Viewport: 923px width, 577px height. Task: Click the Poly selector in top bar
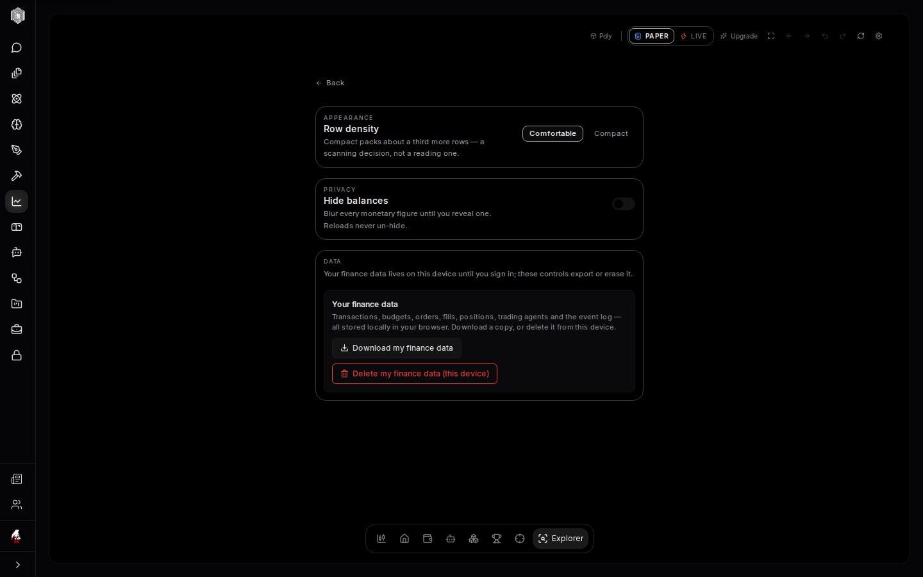pyautogui.click(x=601, y=36)
